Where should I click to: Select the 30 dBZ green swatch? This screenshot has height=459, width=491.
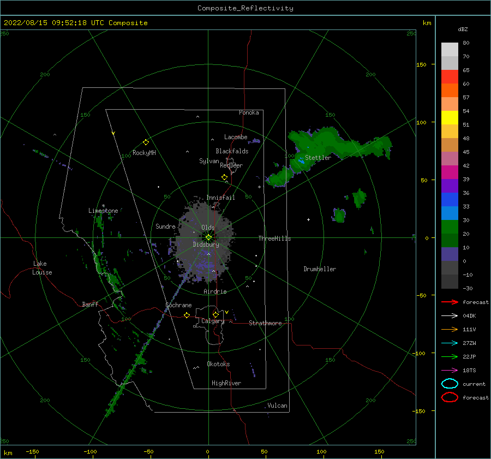(450, 226)
